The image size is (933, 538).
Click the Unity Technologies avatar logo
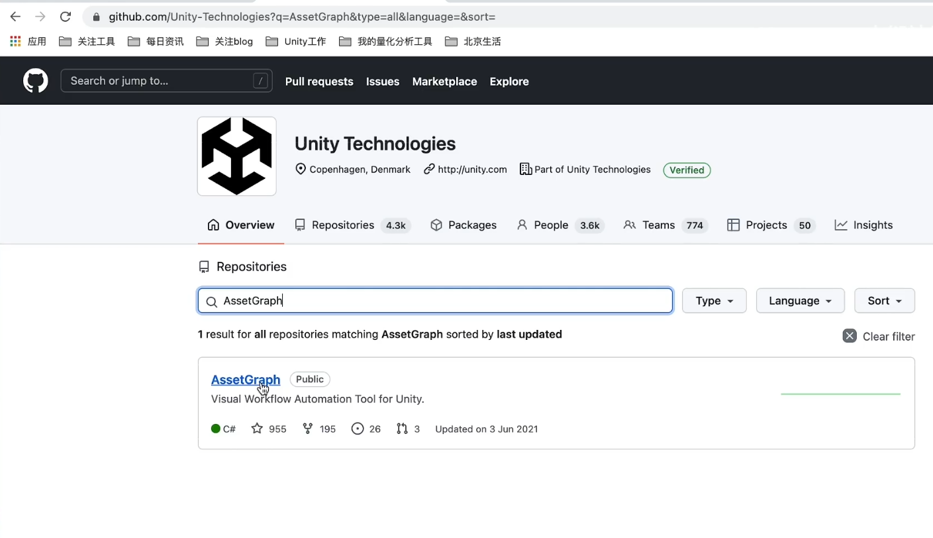(x=236, y=156)
